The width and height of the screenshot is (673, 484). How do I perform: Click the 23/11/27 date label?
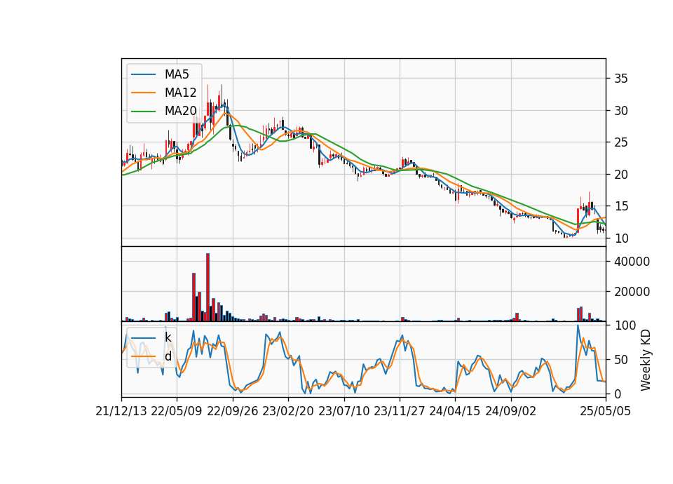[x=399, y=411]
